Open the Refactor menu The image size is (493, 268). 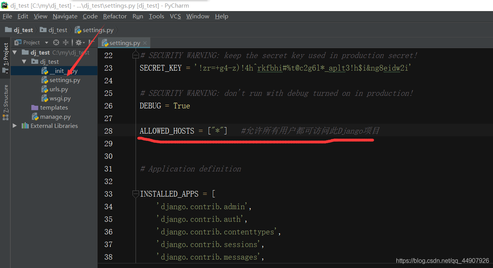115,16
